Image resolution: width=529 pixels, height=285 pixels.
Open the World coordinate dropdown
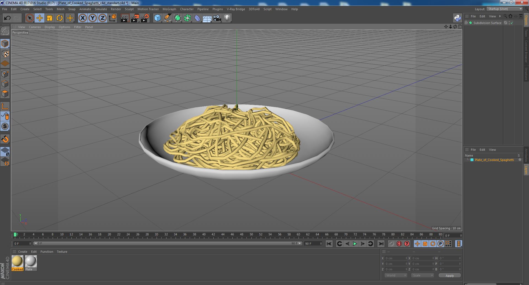click(396, 275)
